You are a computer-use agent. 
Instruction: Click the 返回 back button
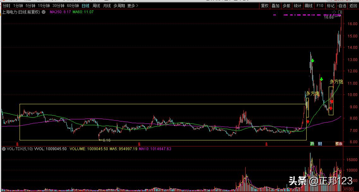tap(353, 6)
